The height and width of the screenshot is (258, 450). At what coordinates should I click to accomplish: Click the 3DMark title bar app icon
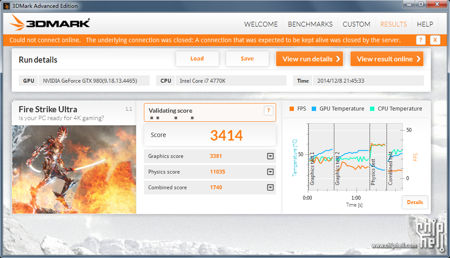click(7, 6)
